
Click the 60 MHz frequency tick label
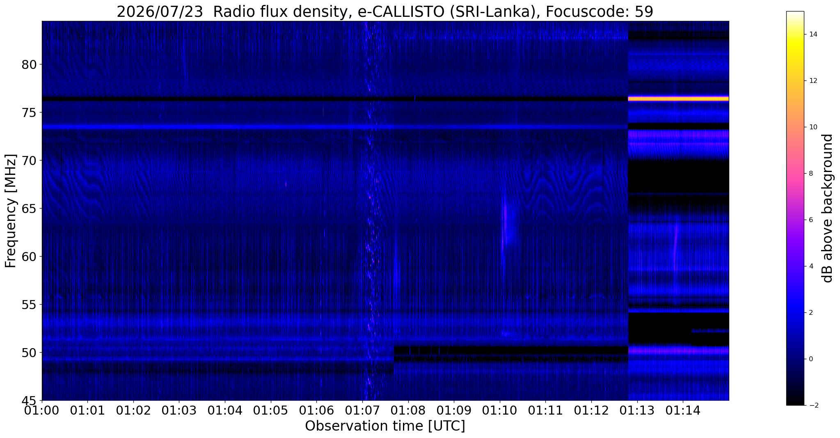coord(29,257)
